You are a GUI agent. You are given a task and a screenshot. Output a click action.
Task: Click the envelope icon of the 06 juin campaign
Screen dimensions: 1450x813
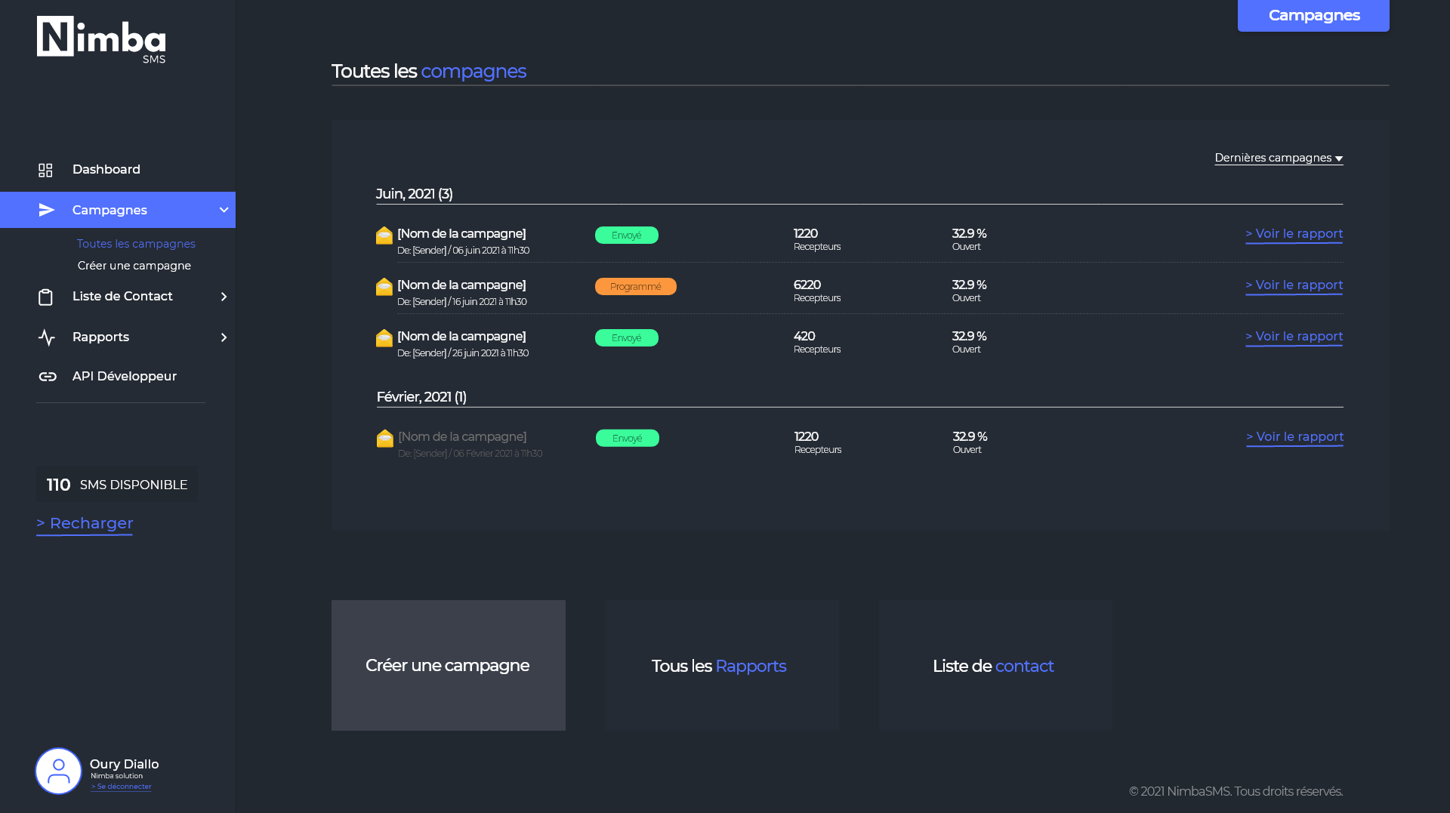coord(384,236)
